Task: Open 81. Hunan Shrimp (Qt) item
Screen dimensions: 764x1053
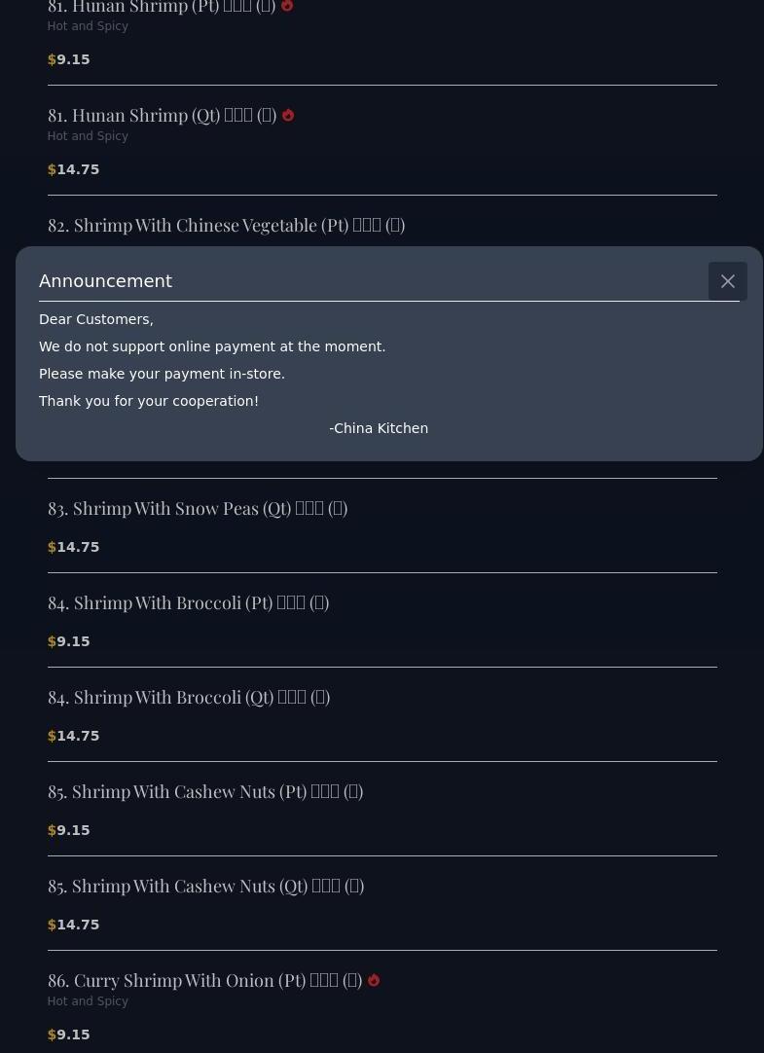Action: tap(162, 115)
